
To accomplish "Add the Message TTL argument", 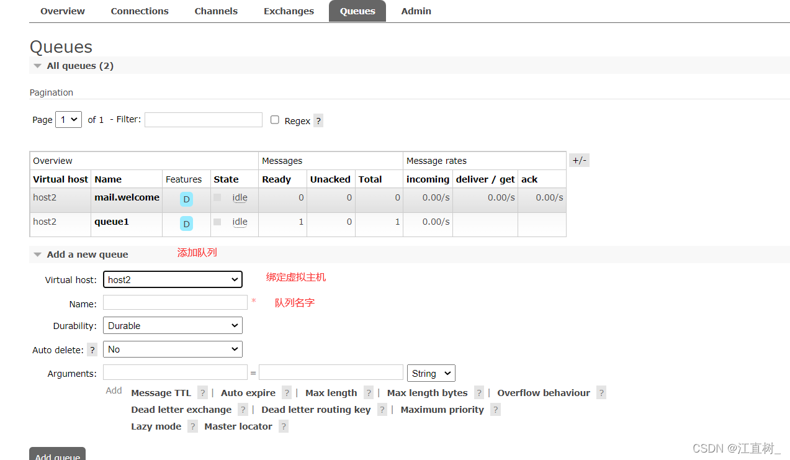I will pyautogui.click(x=161, y=393).
